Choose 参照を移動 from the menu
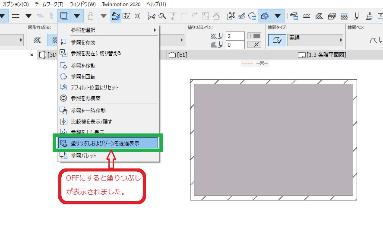 pos(108,66)
